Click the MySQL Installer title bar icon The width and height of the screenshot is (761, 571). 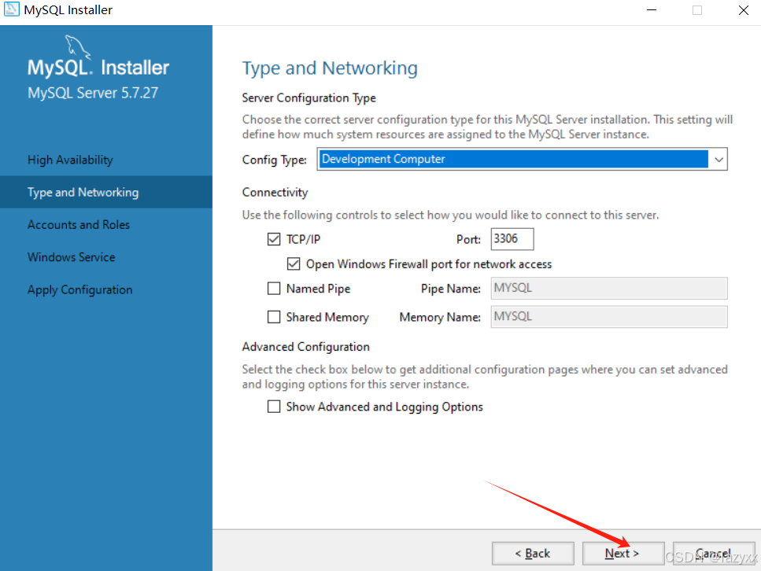pos(11,9)
